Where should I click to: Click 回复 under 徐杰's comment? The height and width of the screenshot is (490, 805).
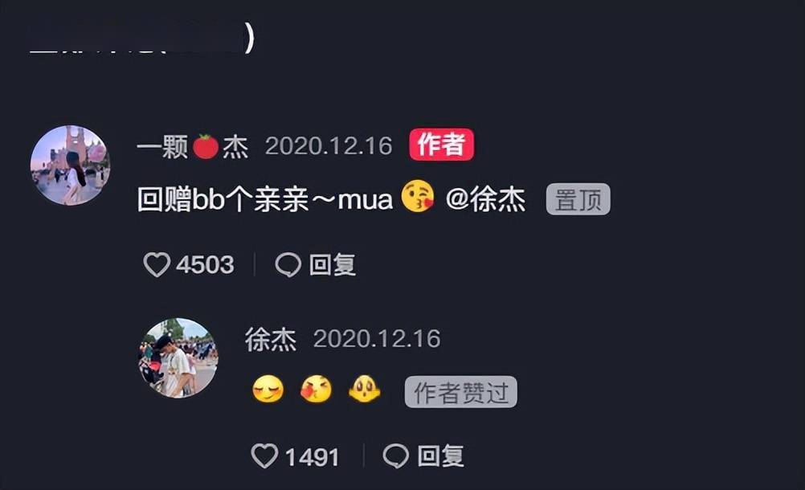440,455
